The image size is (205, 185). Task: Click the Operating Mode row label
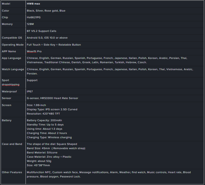(x=13, y=45)
